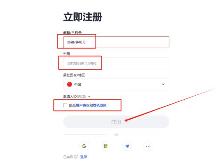220x163 pixels.
Task: Click the 邀请人ID(选填) label
Action: point(74,96)
